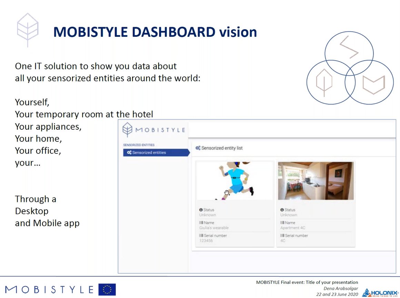The width and height of the screenshot is (400, 298).
Task: Click the angular symbol in the top circle
Action: (x=349, y=47)
